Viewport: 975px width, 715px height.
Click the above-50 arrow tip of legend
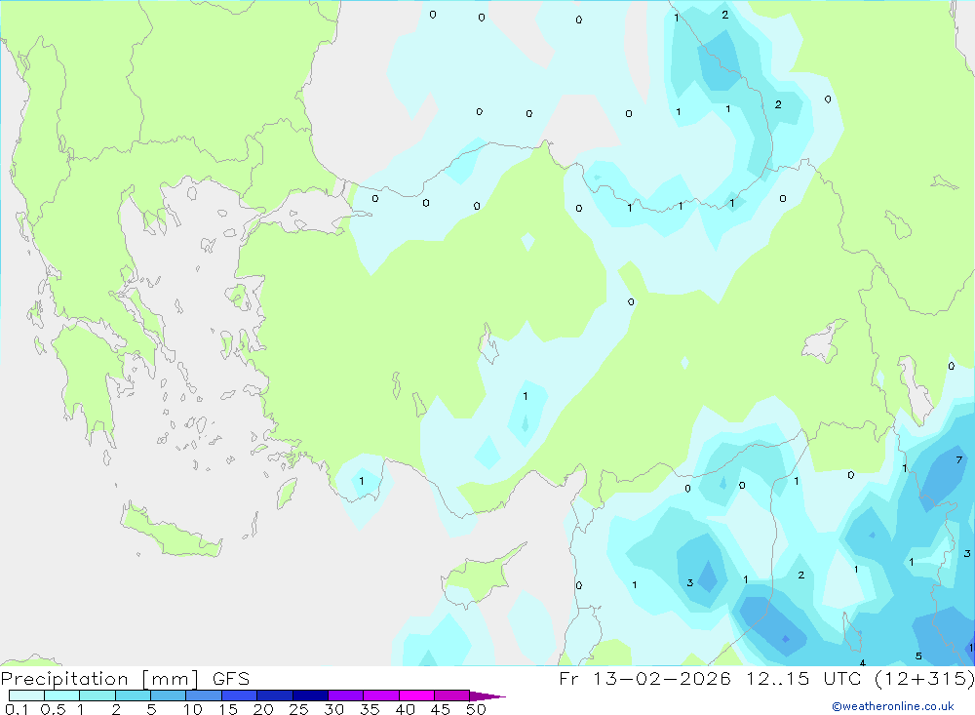[487, 695]
